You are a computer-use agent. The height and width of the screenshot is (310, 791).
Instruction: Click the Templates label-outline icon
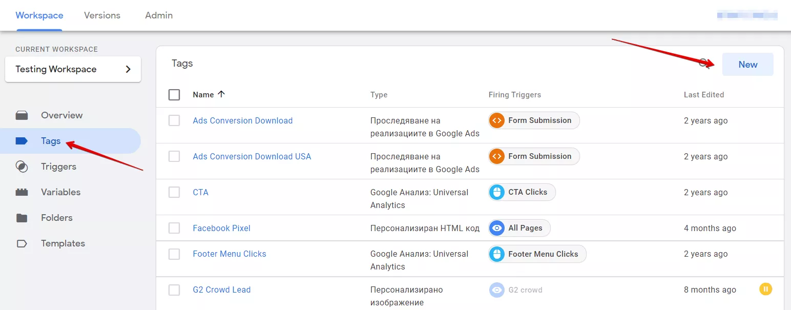(22, 243)
